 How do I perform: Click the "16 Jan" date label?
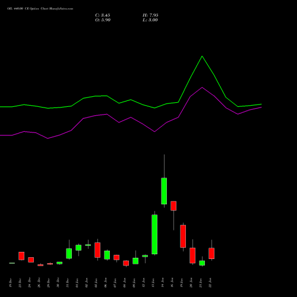tap(172, 283)
